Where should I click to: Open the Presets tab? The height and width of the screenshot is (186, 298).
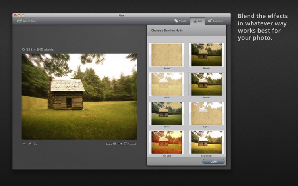[180, 21]
